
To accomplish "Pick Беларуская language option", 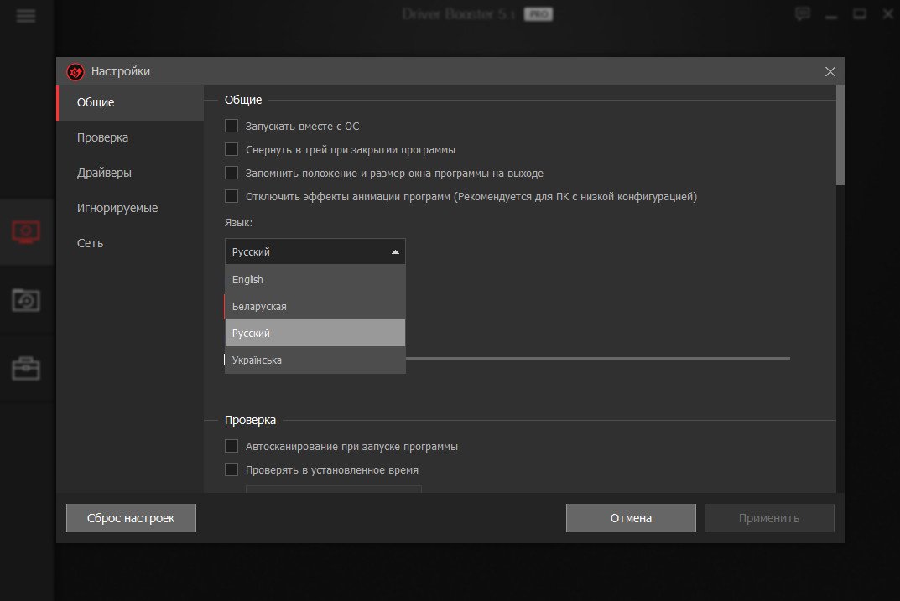I will (259, 307).
